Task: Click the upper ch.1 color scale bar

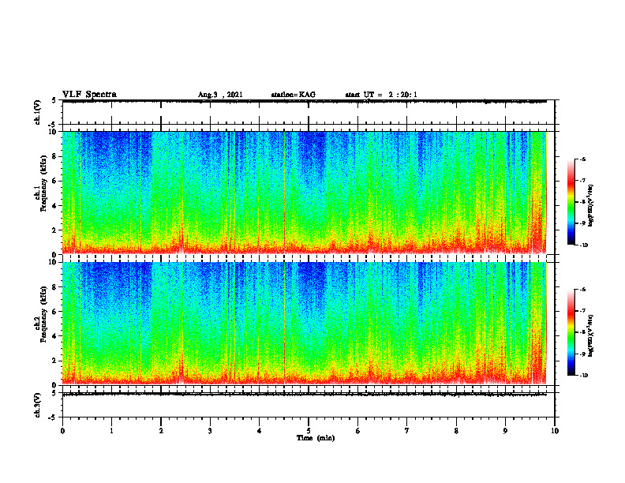Action: [571, 202]
